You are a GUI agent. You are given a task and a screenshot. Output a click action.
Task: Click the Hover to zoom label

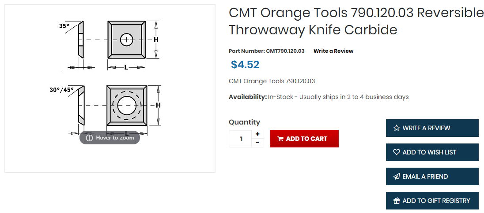coord(115,138)
